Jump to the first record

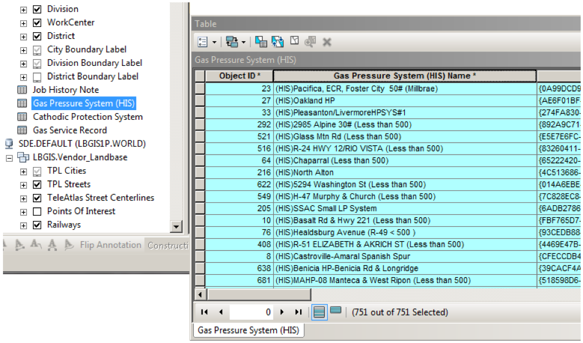point(204,312)
